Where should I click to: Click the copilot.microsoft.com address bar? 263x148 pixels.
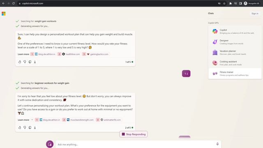click(118, 3)
